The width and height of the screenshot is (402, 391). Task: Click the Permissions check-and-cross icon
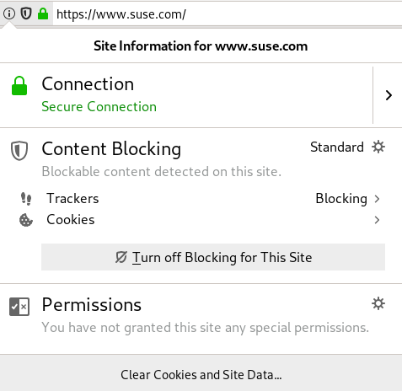pyautogui.click(x=19, y=307)
